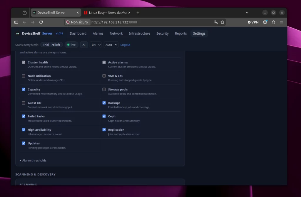Uncheck the High availability checkbox

24,130
